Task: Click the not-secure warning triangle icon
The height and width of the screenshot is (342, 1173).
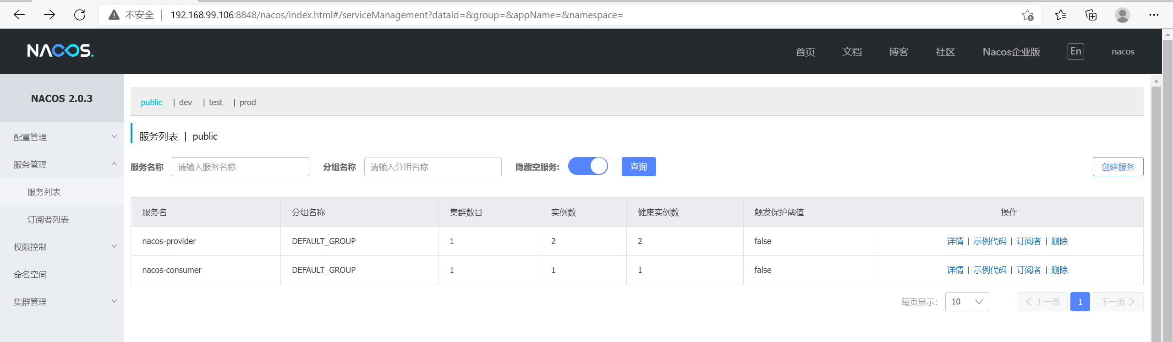Action: coord(114,15)
